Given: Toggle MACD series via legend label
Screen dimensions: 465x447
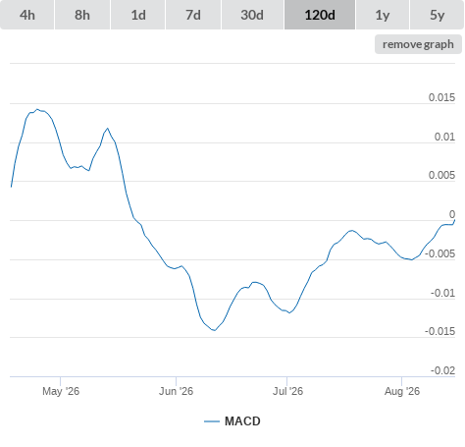Looking at the screenshot, I should click(x=242, y=421).
